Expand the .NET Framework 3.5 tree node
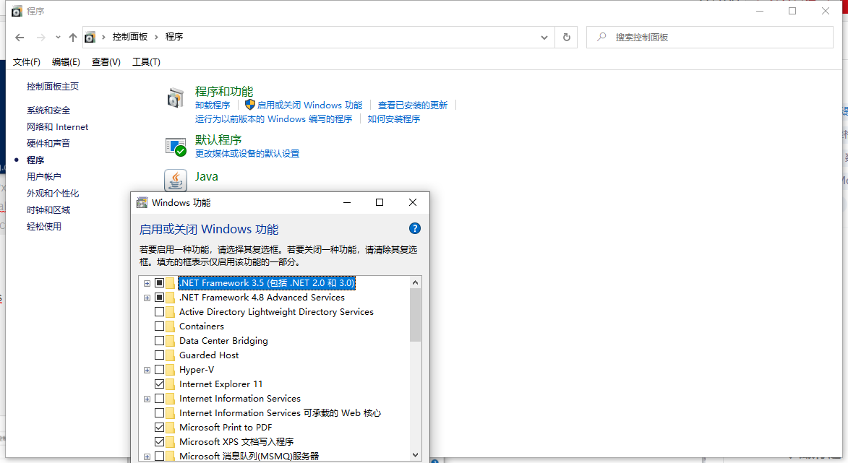 point(147,283)
